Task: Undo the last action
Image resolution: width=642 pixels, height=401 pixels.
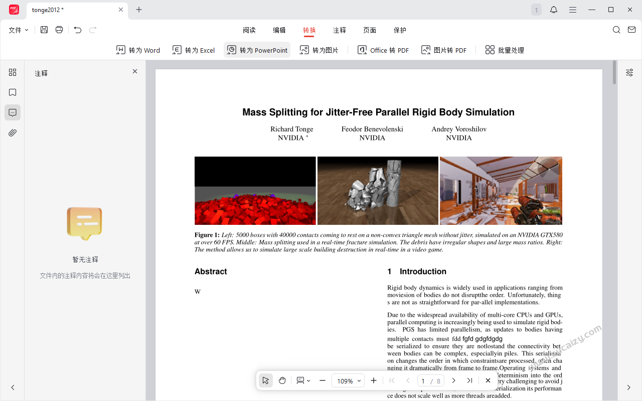Action: (78, 30)
